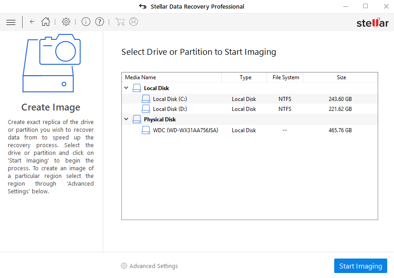Click the drive icon beside Local Disk (C:)
Viewport: 394px width, 278px height.
click(x=146, y=99)
